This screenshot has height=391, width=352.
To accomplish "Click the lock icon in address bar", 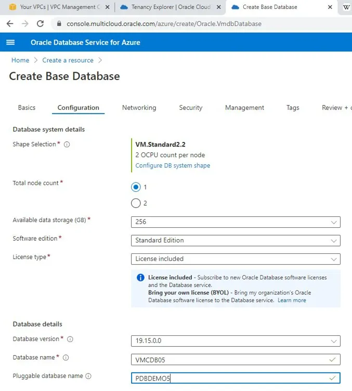I will pyautogui.click(x=59, y=23).
